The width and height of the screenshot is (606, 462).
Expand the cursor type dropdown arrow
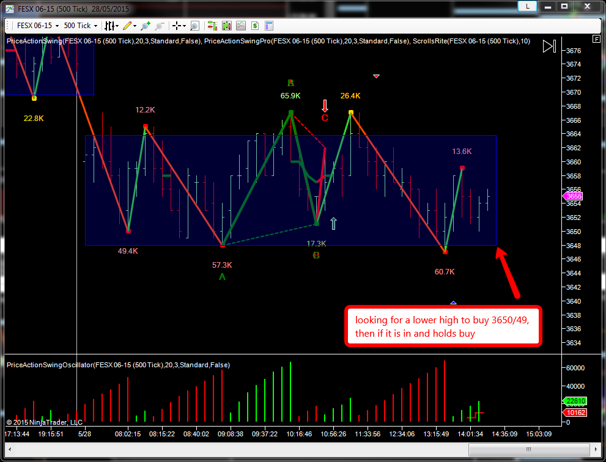click(184, 26)
